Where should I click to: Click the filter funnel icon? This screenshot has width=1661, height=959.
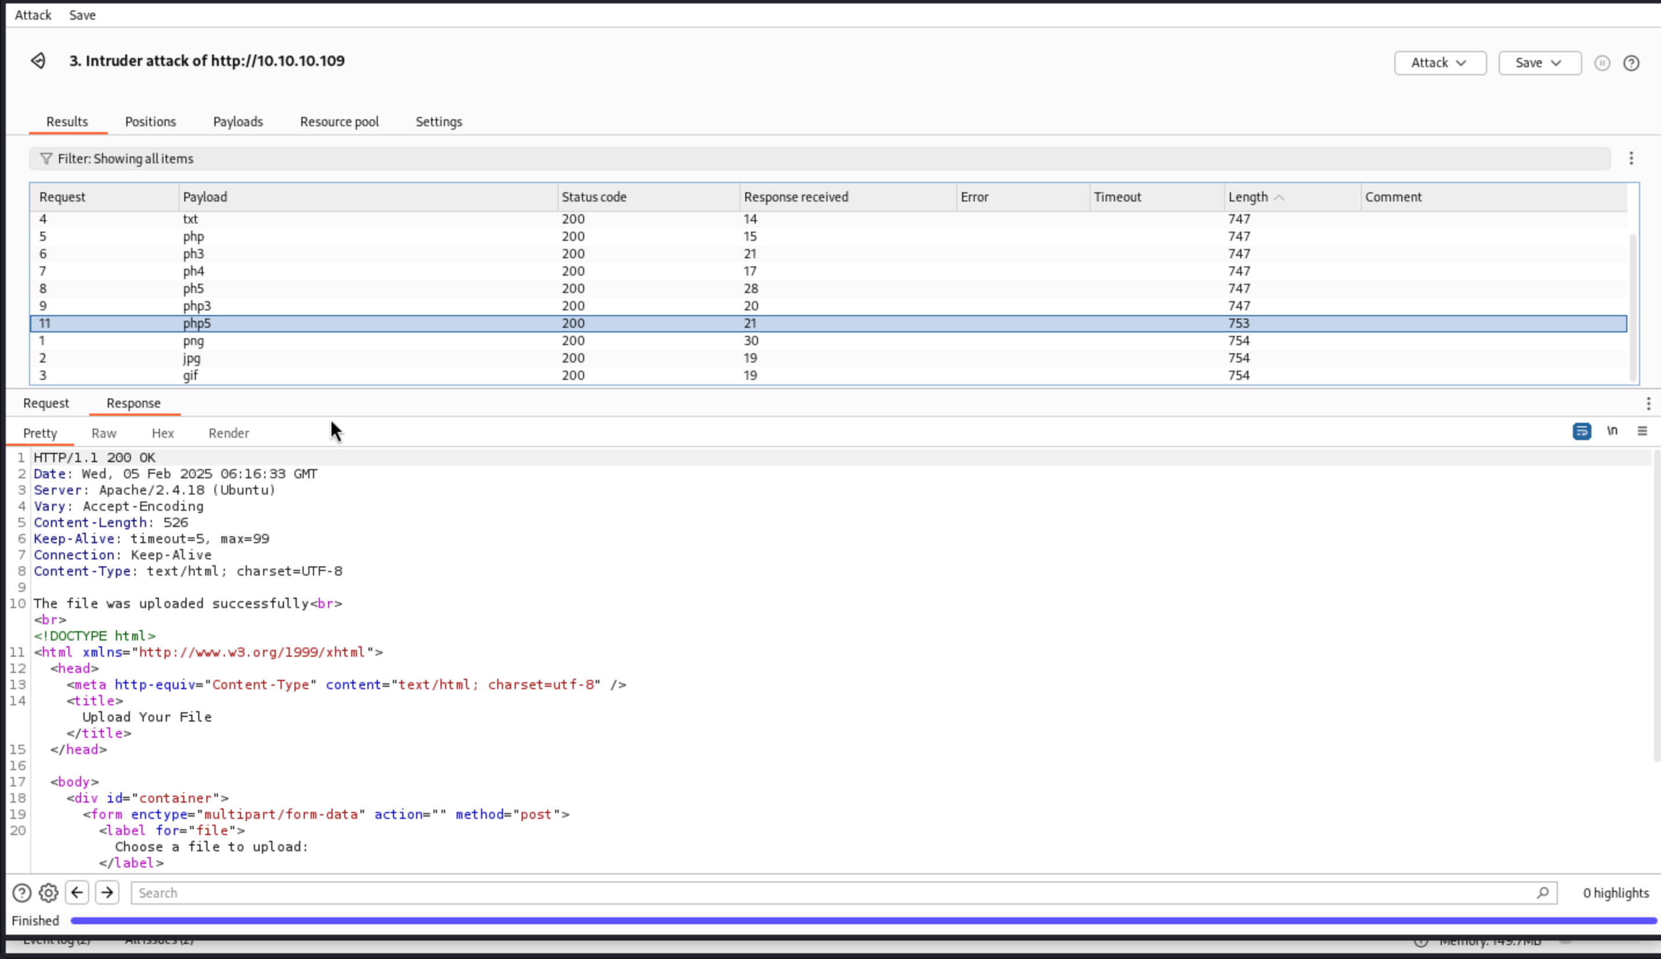[x=46, y=159]
